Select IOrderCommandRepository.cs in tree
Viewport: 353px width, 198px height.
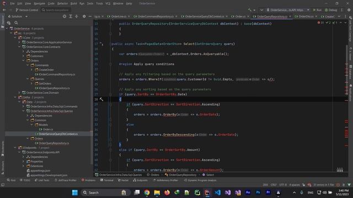(x=55, y=74)
